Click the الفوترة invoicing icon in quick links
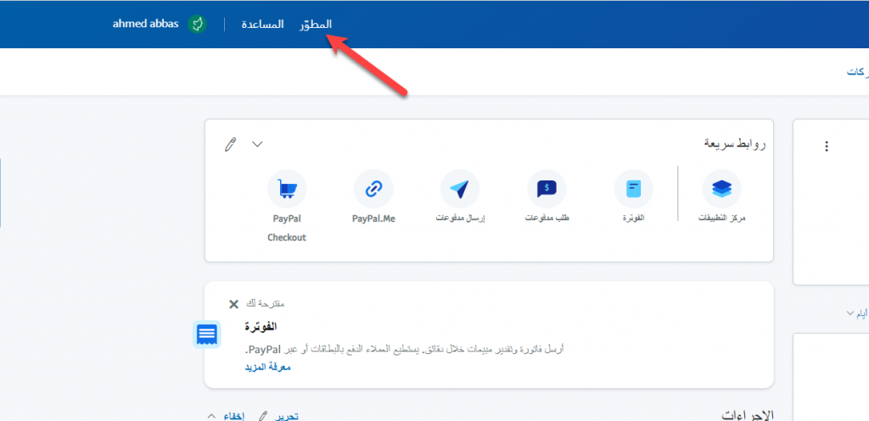Viewport: 869px width, 421px height. coord(633,189)
